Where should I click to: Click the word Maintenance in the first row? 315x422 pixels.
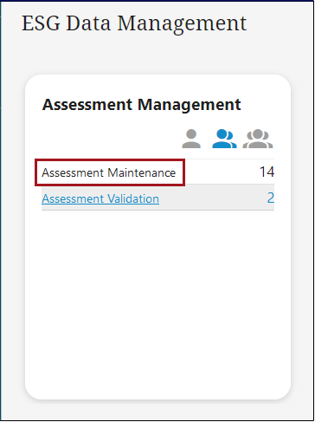pyautogui.click(x=142, y=172)
